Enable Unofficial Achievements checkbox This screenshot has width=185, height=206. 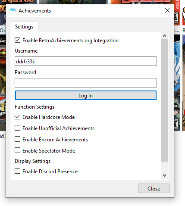[17, 128]
